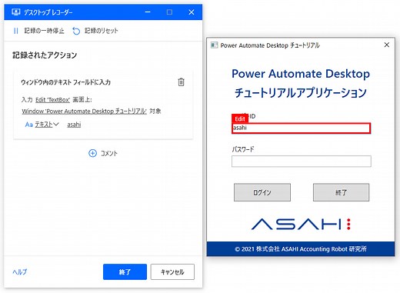Click the Aa text type icon
The width and height of the screenshot is (400, 293).
28,125
